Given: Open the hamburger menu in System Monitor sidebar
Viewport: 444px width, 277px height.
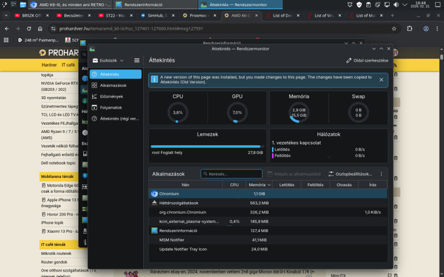Looking at the screenshot, I should point(137,60).
